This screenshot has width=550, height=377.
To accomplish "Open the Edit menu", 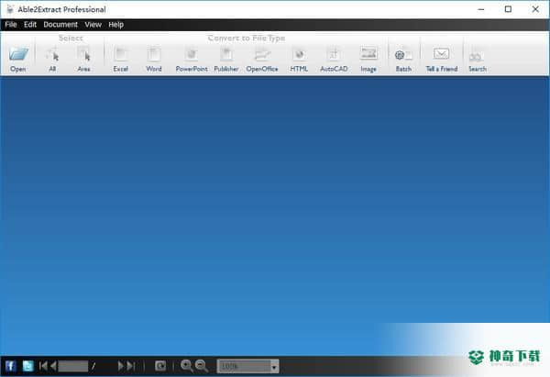I will (x=30, y=25).
